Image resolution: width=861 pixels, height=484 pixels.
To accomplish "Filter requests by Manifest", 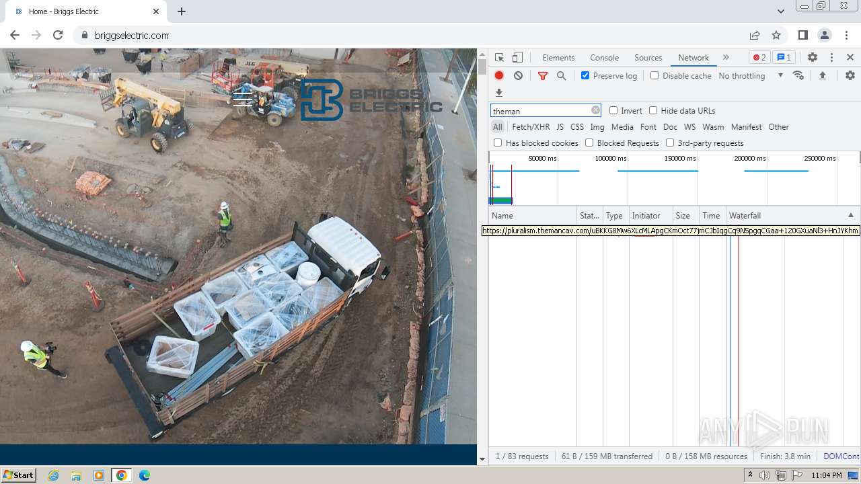I will point(747,126).
